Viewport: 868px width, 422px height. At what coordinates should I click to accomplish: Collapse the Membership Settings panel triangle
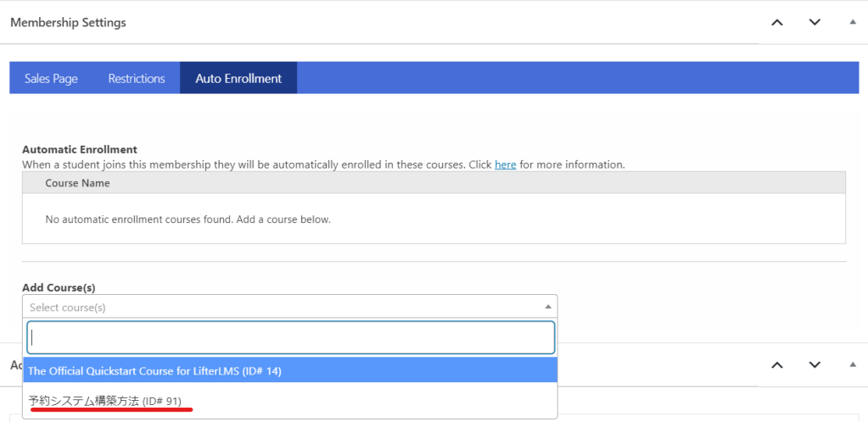853,23
